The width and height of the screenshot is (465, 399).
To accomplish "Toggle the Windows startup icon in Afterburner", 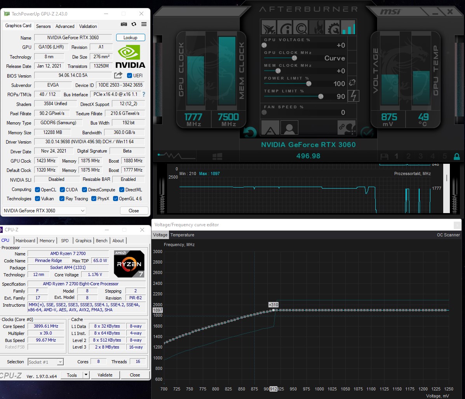I will pyautogui.click(x=218, y=156).
